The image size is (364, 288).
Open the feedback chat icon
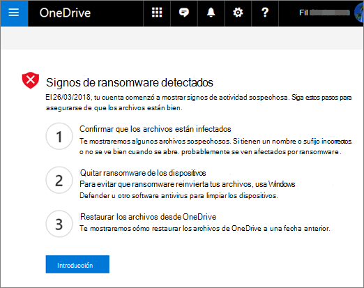(184, 13)
